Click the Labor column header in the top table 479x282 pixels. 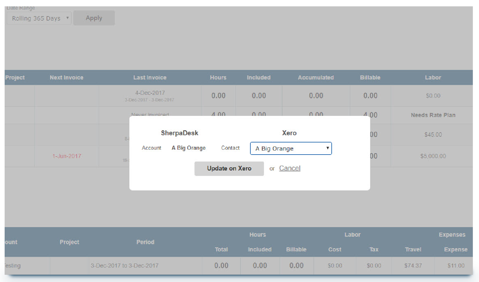tap(433, 77)
